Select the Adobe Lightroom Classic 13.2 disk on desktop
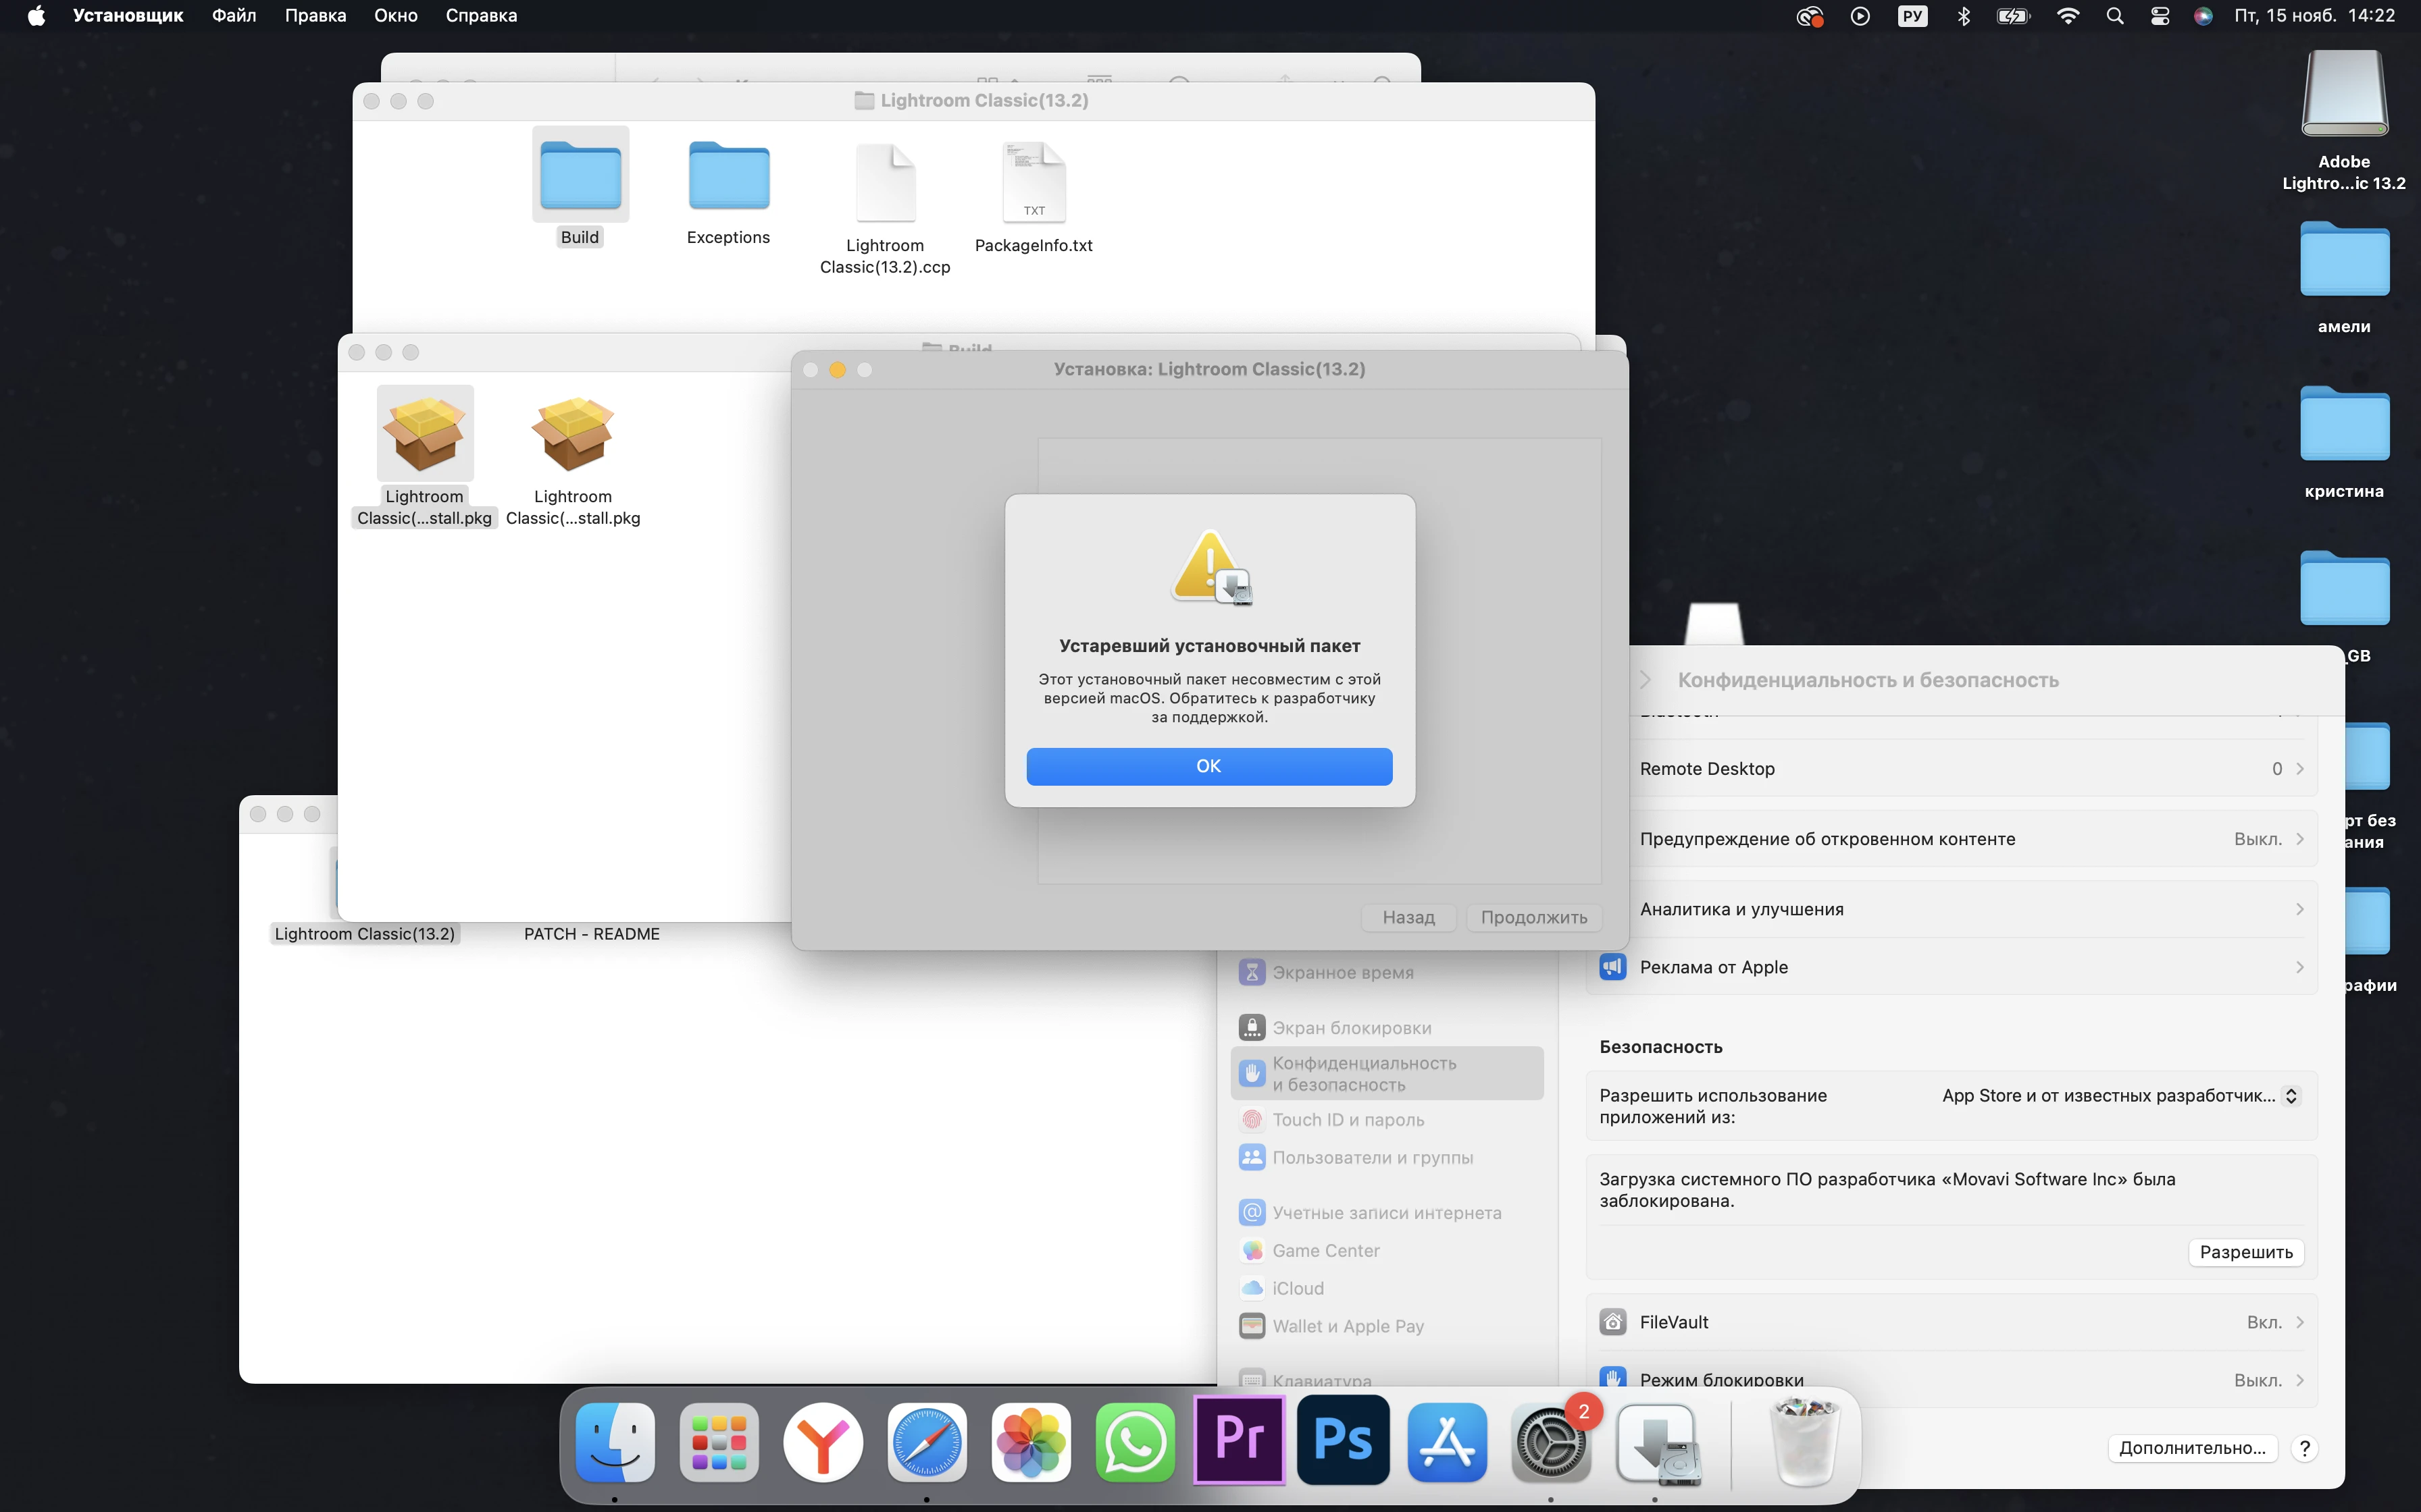2421x1512 pixels. (x=2344, y=120)
